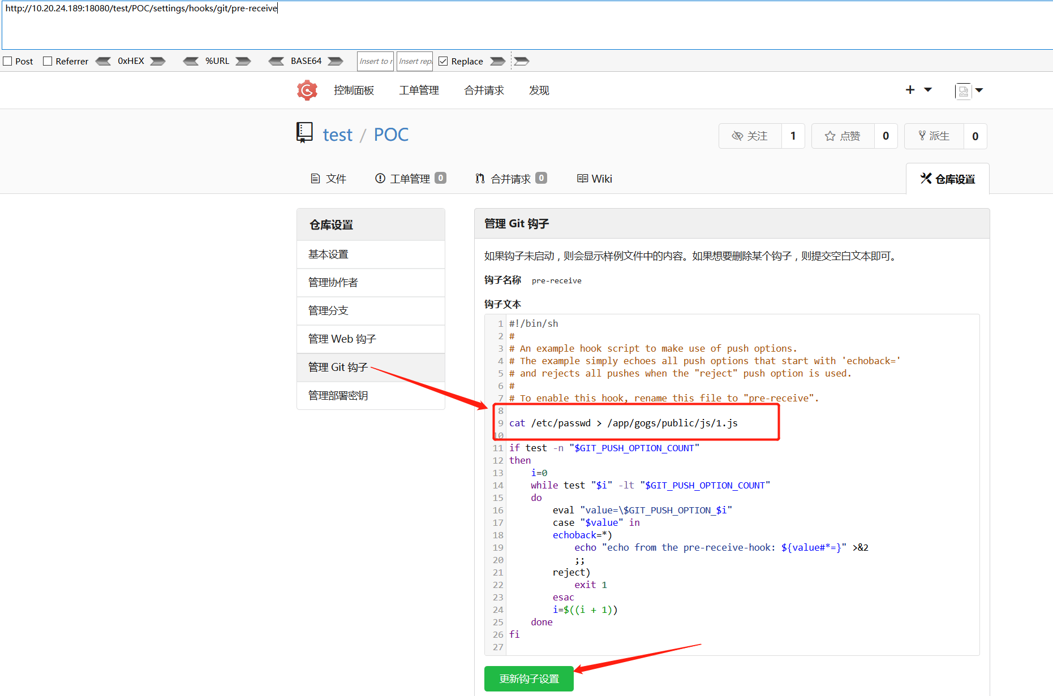1053x696 pixels.
Task: Tick the Post checkbox
Action: [x=7, y=61]
